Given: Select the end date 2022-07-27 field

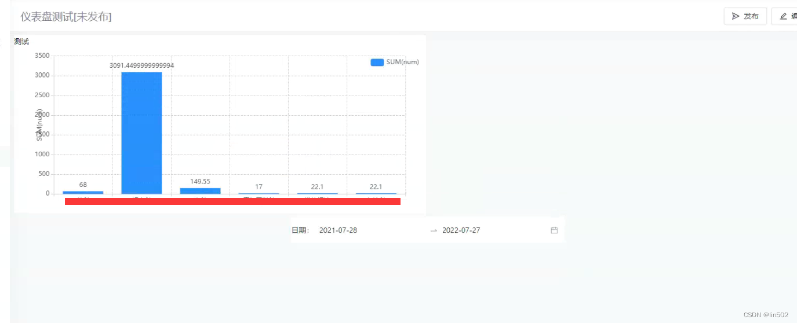Looking at the screenshot, I should 461,230.
